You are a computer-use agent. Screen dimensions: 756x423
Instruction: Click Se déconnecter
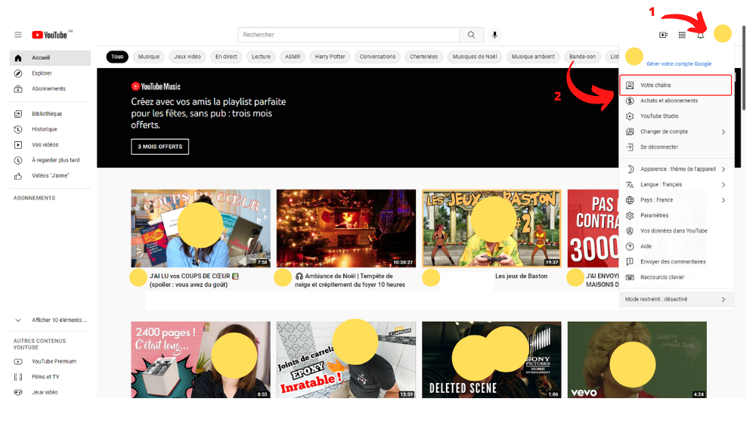click(676, 147)
